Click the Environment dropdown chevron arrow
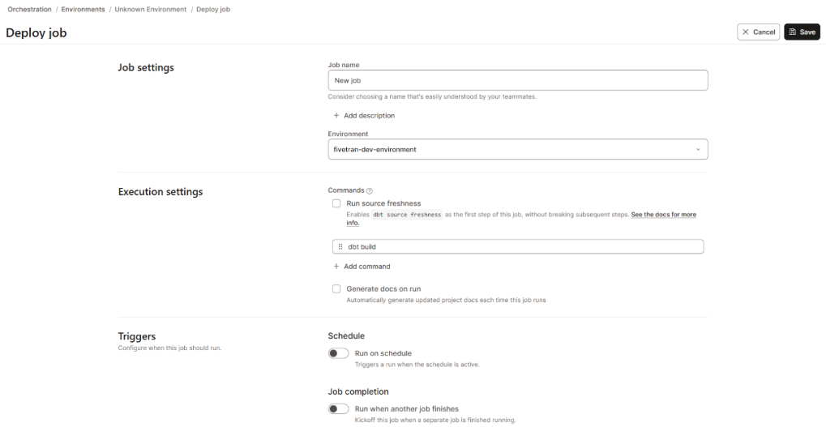Viewport: 826px width, 427px height. pos(698,149)
